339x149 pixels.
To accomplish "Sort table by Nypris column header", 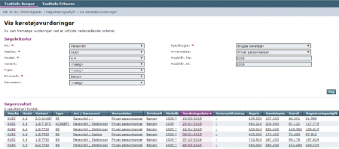I will [x=254, y=113].
